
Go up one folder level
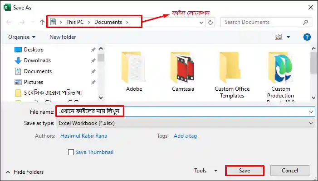point(42,22)
